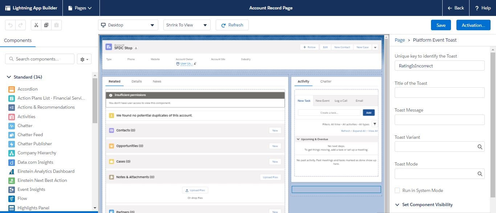Switch to the Related tab
This screenshot has width=496, height=213.
[x=114, y=82]
